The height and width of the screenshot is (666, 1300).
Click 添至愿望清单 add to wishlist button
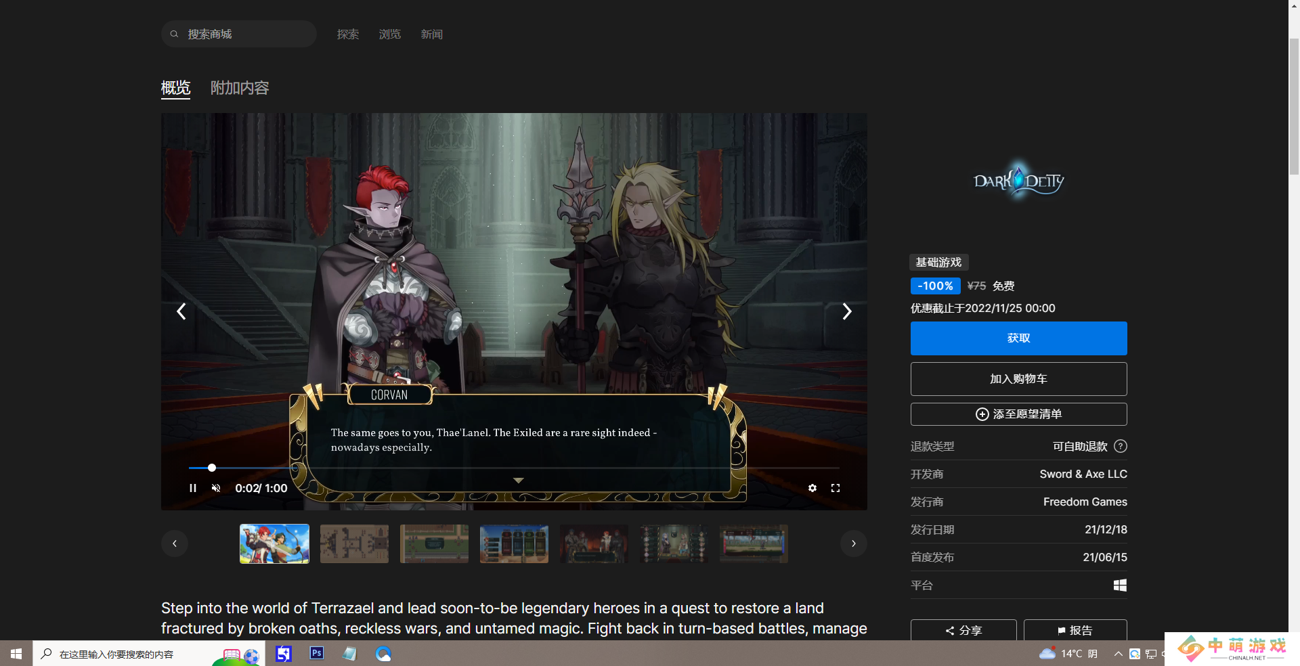[1019, 414]
